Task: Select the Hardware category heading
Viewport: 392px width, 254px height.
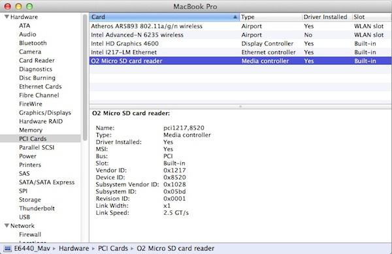Action: point(24,17)
